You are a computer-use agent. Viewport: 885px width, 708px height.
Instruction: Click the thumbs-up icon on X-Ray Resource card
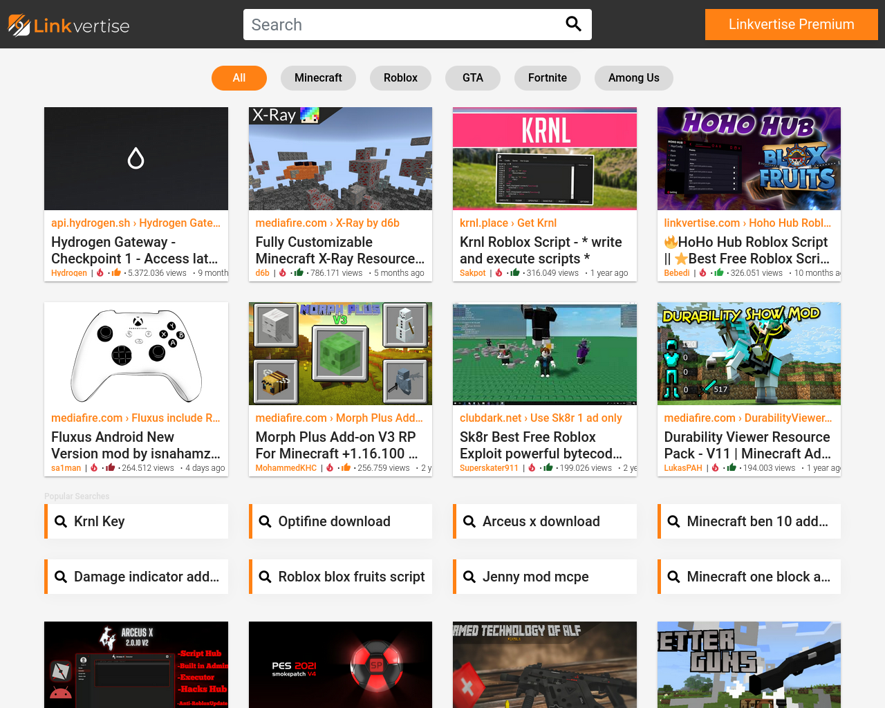pyautogui.click(x=299, y=272)
